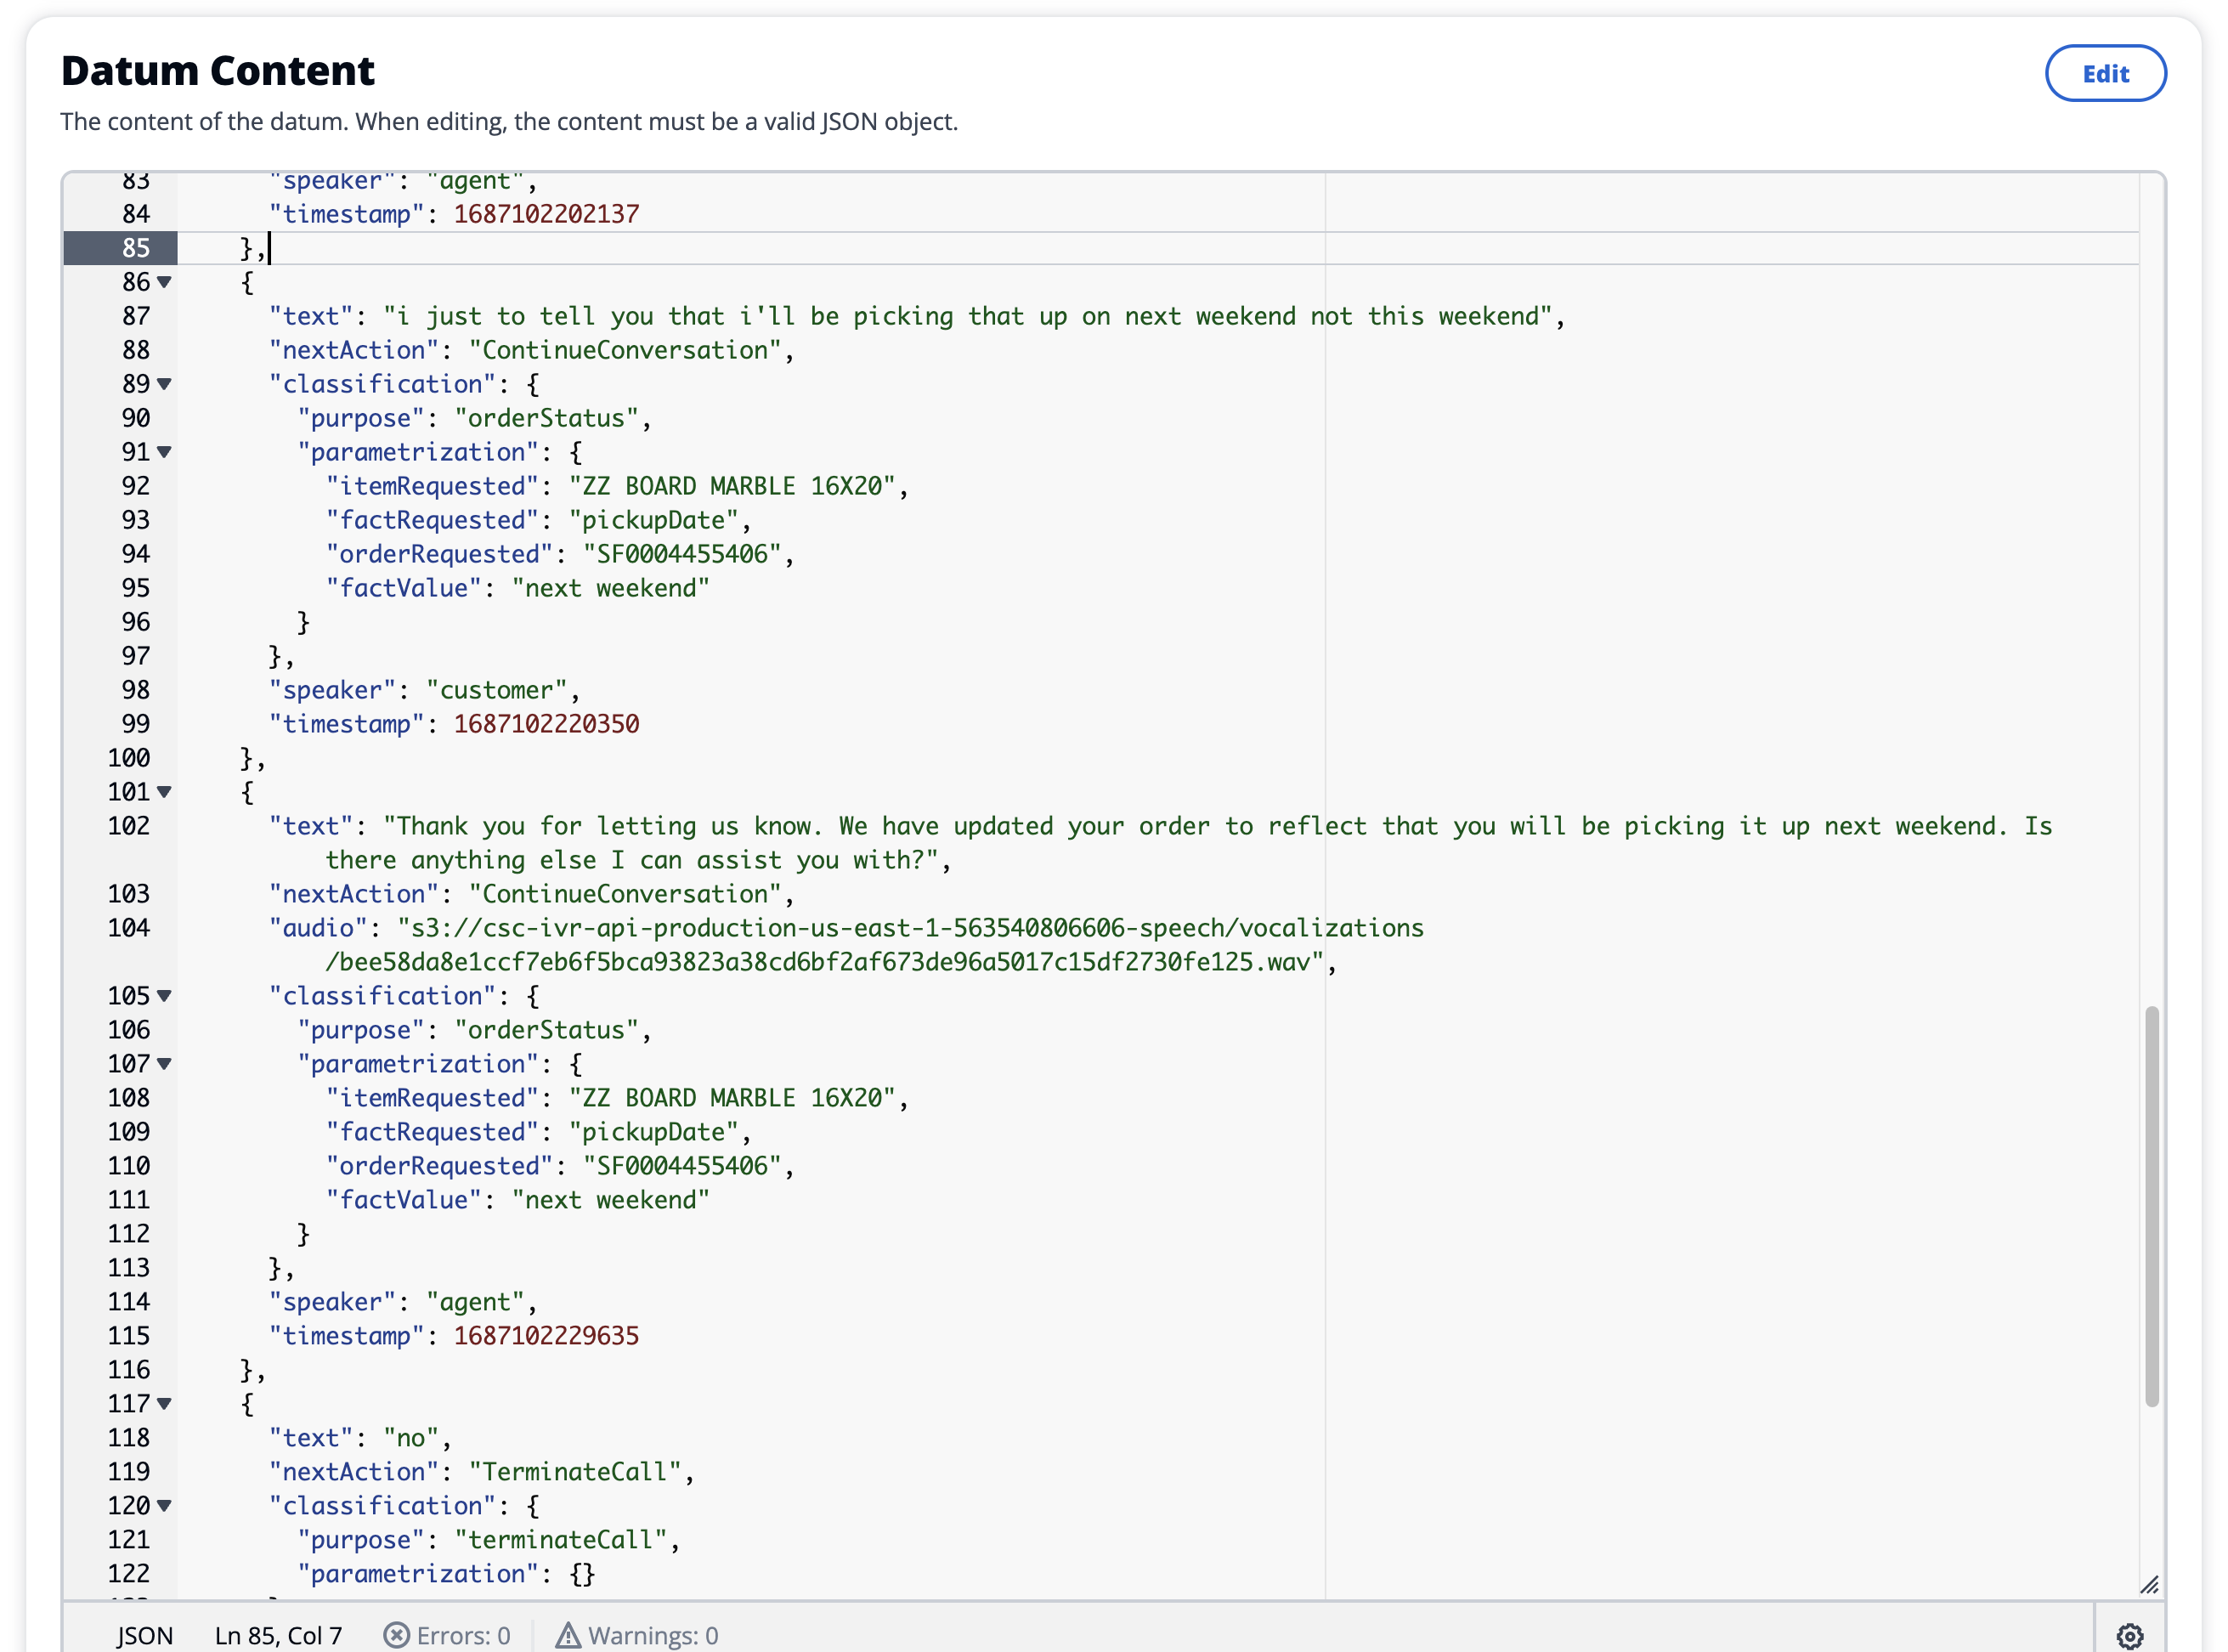Viewport: 2228px width, 1652px height.
Task: Click the Warnings triangle icon in status bar
Action: pyautogui.click(x=567, y=1635)
